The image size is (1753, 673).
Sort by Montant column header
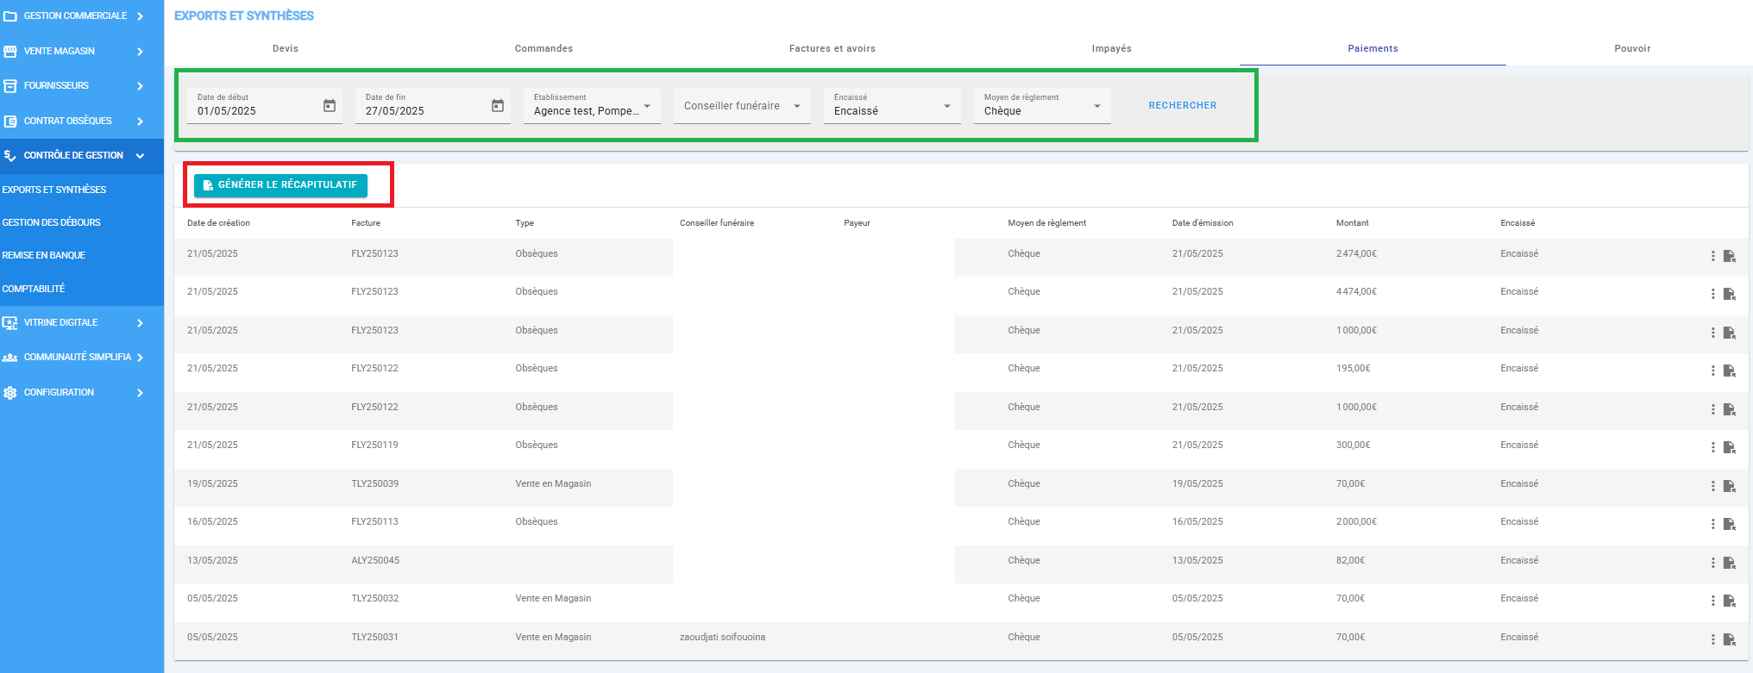pyautogui.click(x=1352, y=223)
